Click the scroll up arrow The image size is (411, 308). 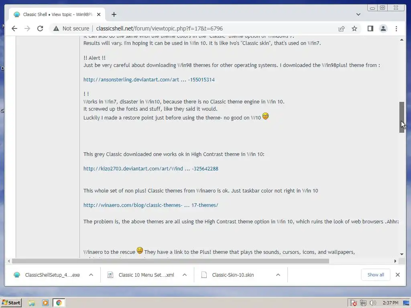401,40
